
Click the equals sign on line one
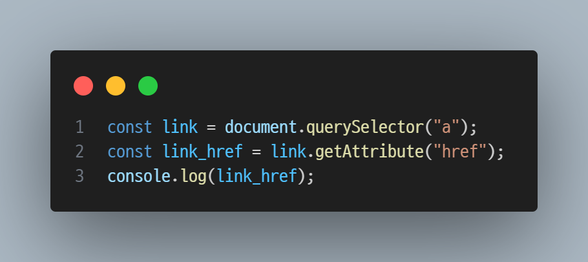[x=211, y=128]
